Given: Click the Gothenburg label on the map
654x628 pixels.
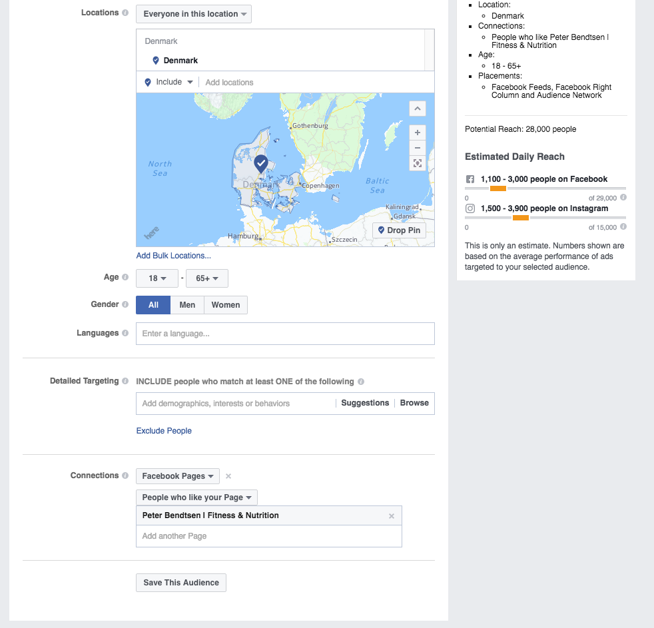Looking at the screenshot, I should (x=310, y=125).
